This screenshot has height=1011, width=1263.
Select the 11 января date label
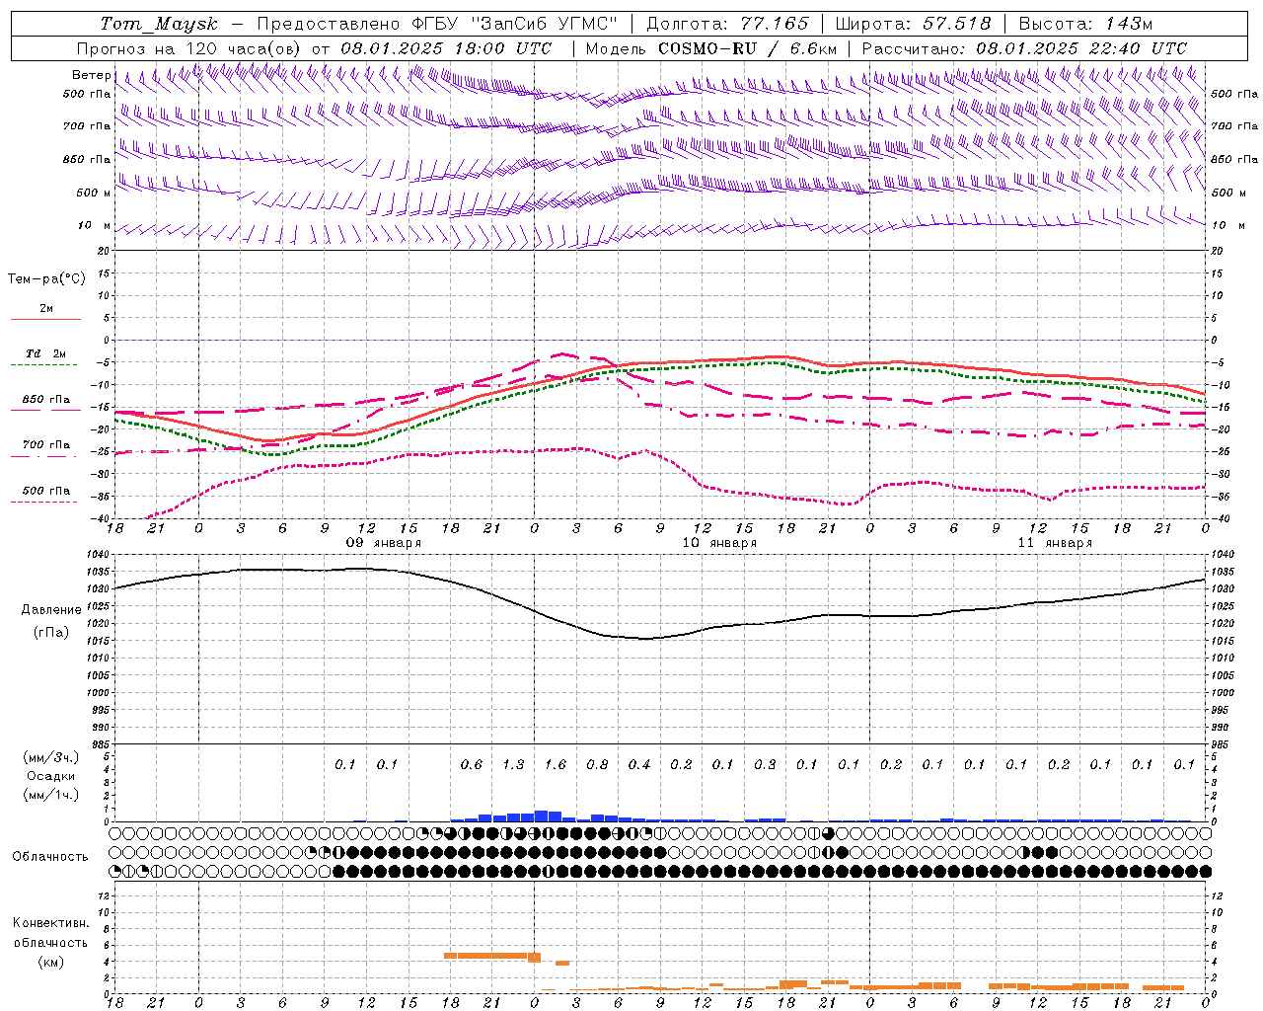click(1055, 543)
